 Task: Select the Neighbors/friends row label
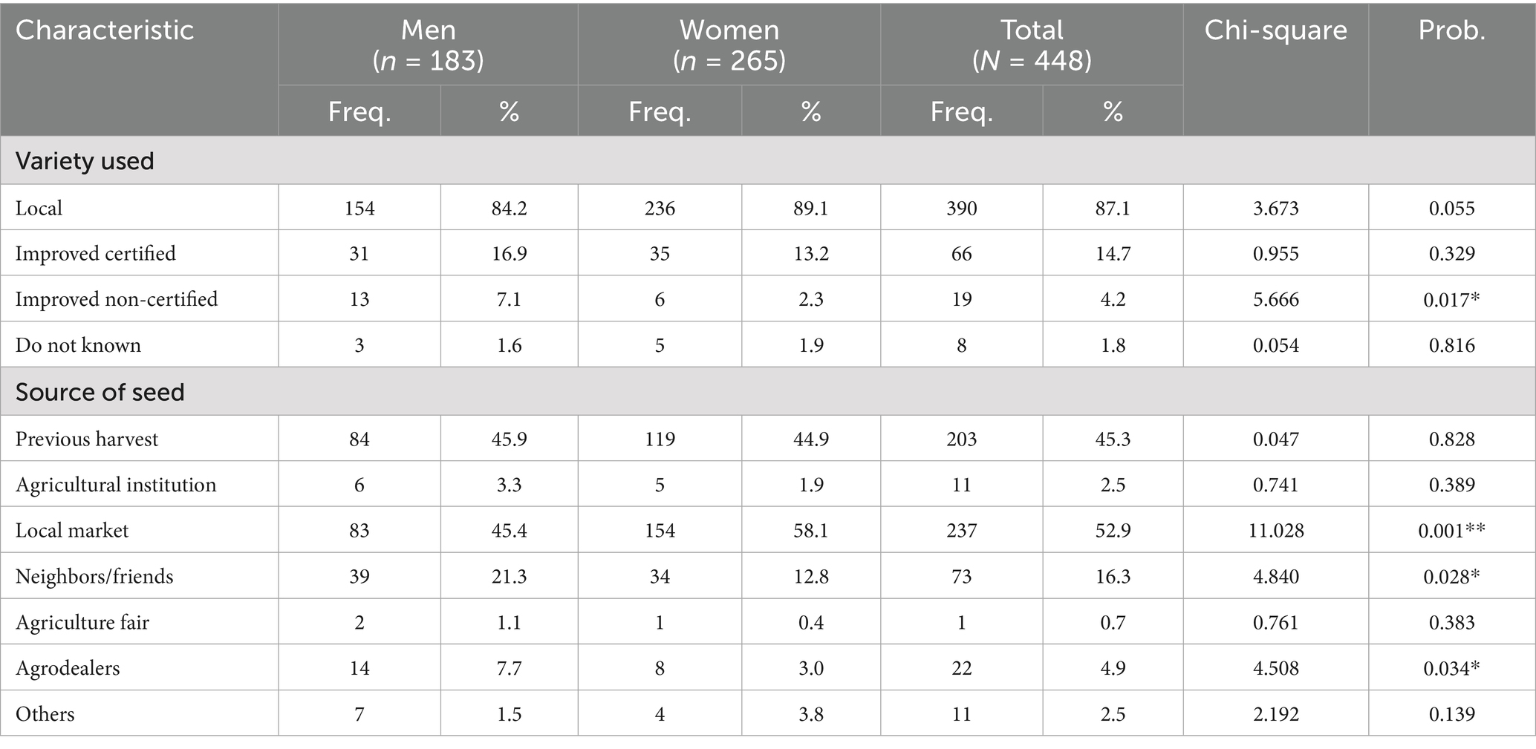point(94,577)
